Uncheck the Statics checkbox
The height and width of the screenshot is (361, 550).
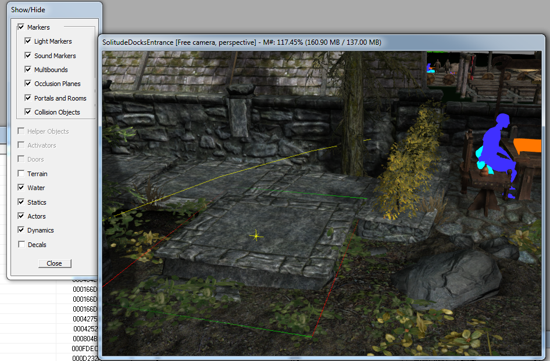click(x=21, y=202)
